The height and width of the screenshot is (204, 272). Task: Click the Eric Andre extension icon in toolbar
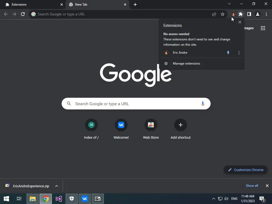[233, 14]
